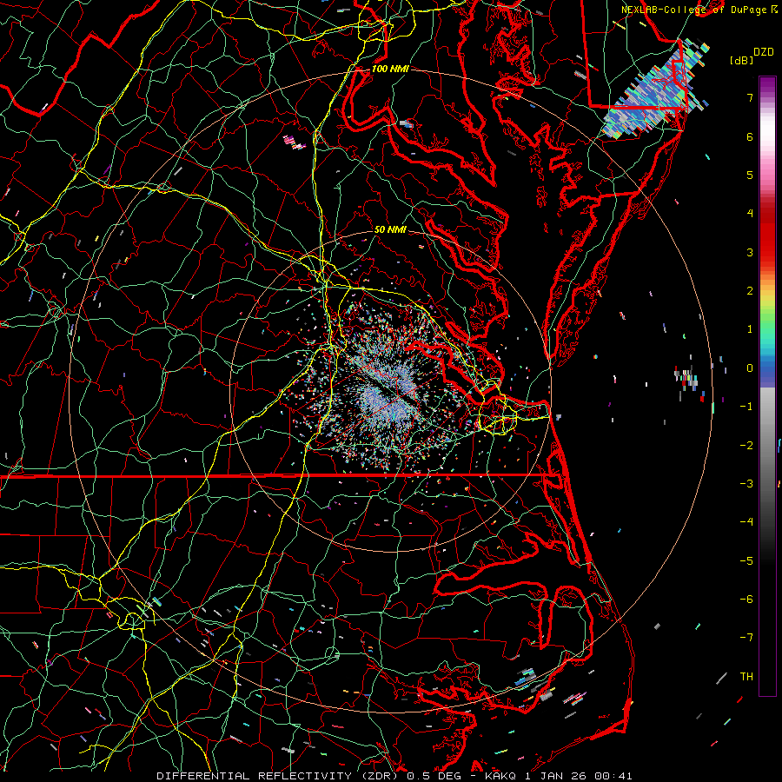Click the 3 dB value on the color scale
782x782 pixels.
pyautogui.click(x=750, y=252)
